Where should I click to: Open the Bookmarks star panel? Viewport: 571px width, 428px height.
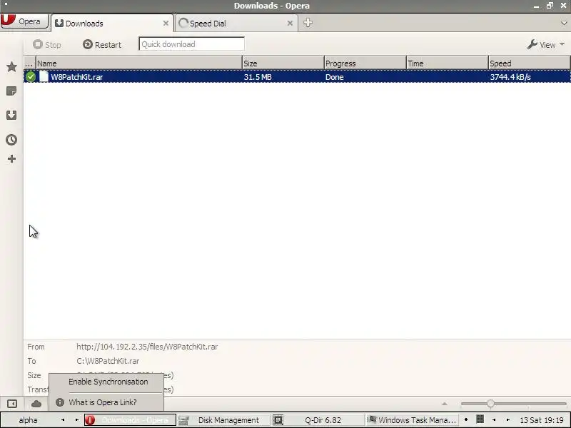[11, 66]
